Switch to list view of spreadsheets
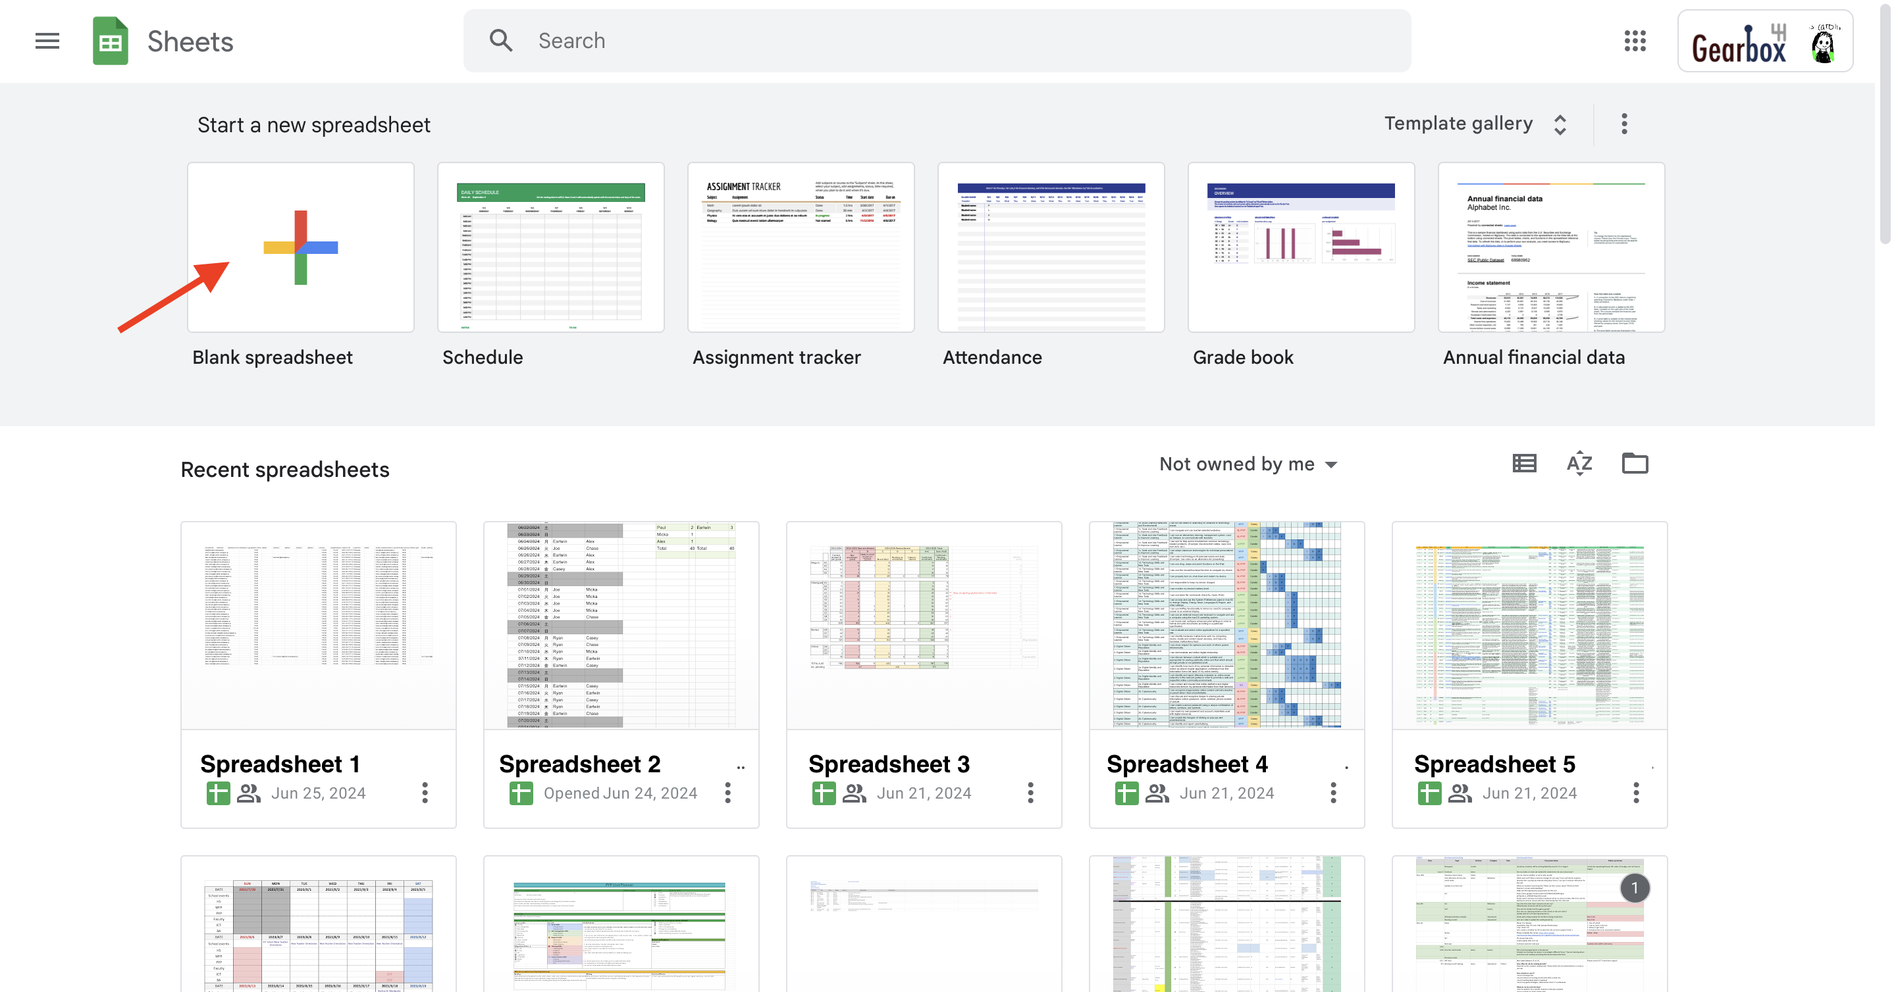 (1524, 463)
